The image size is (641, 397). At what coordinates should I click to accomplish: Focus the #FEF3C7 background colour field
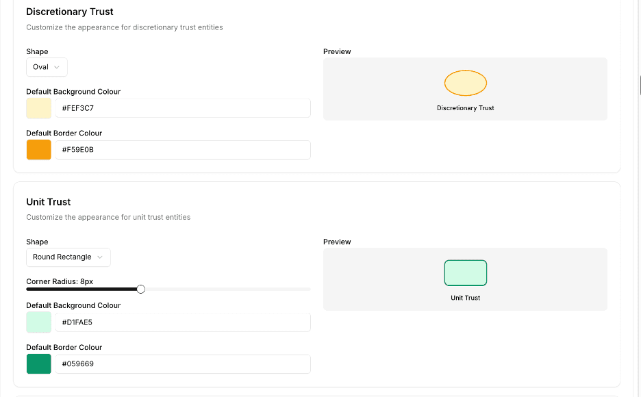click(x=184, y=108)
